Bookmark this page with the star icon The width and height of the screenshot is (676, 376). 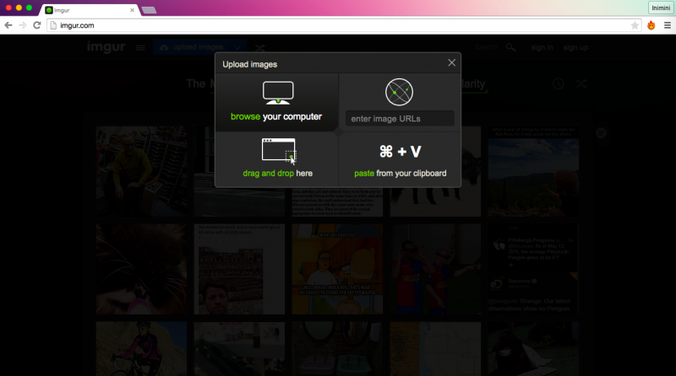point(635,25)
